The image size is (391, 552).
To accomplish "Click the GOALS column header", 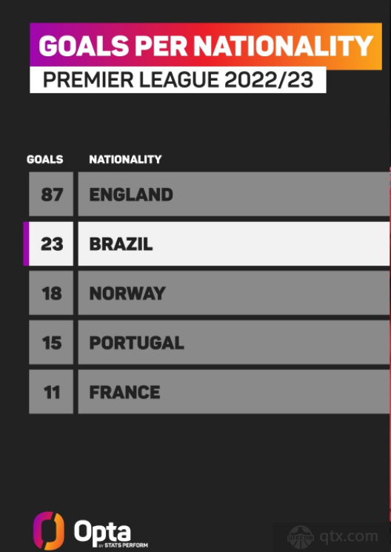I will [x=44, y=160].
